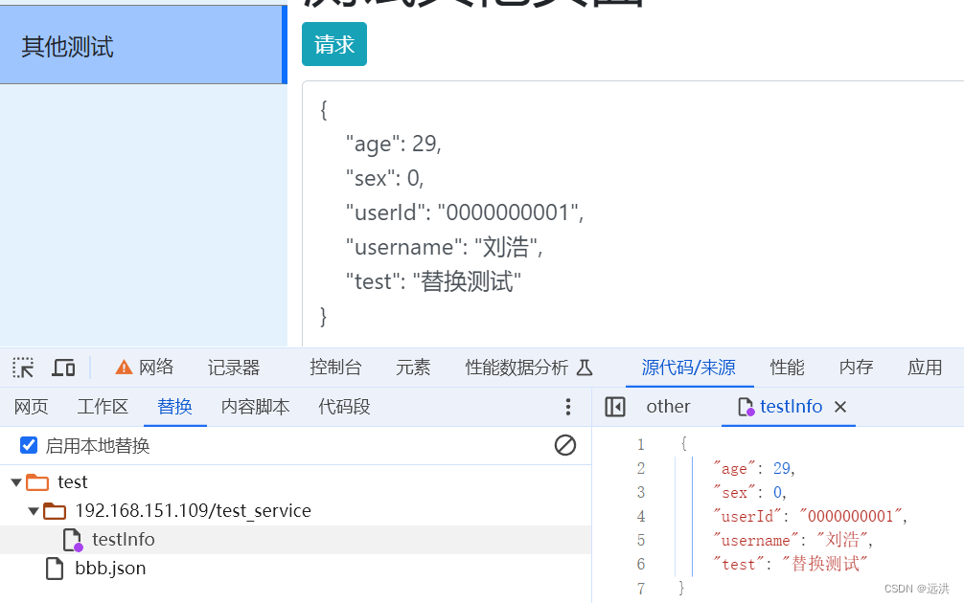The width and height of the screenshot is (964, 603).
Task: Open the three-dot more options menu
Action: pyautogui.click(x=567, y=407)
